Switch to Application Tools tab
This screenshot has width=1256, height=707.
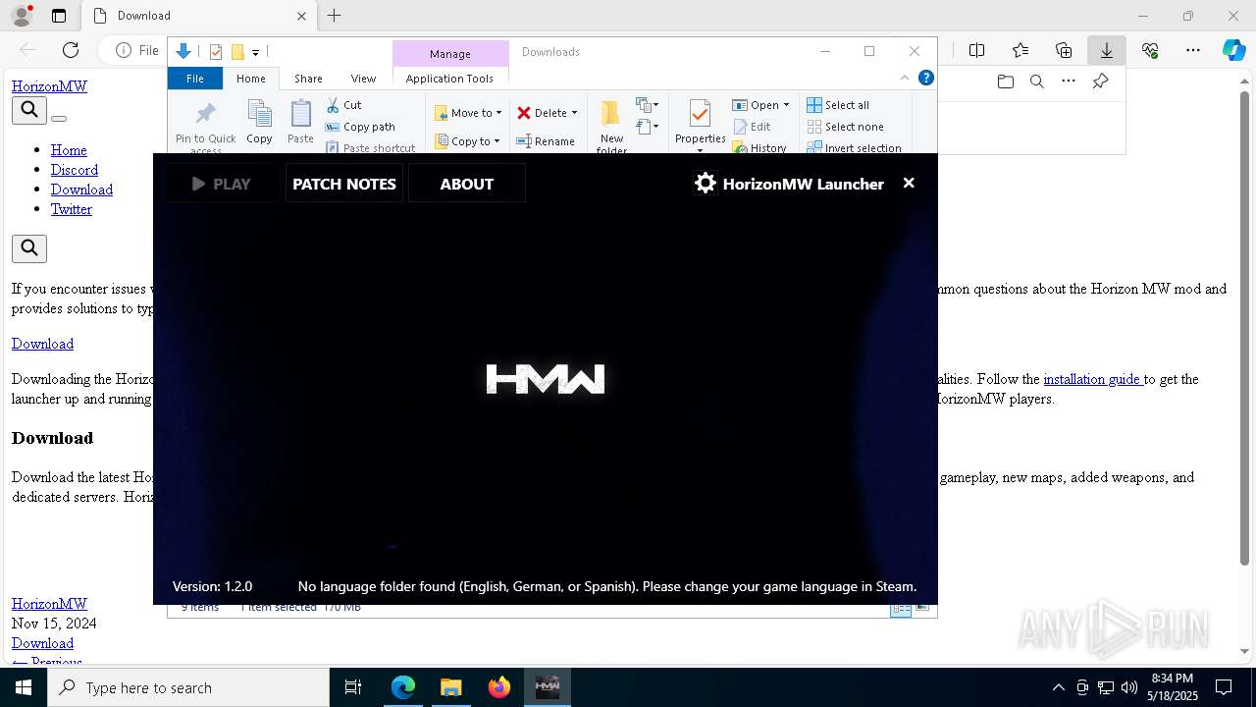pos(449,79)
